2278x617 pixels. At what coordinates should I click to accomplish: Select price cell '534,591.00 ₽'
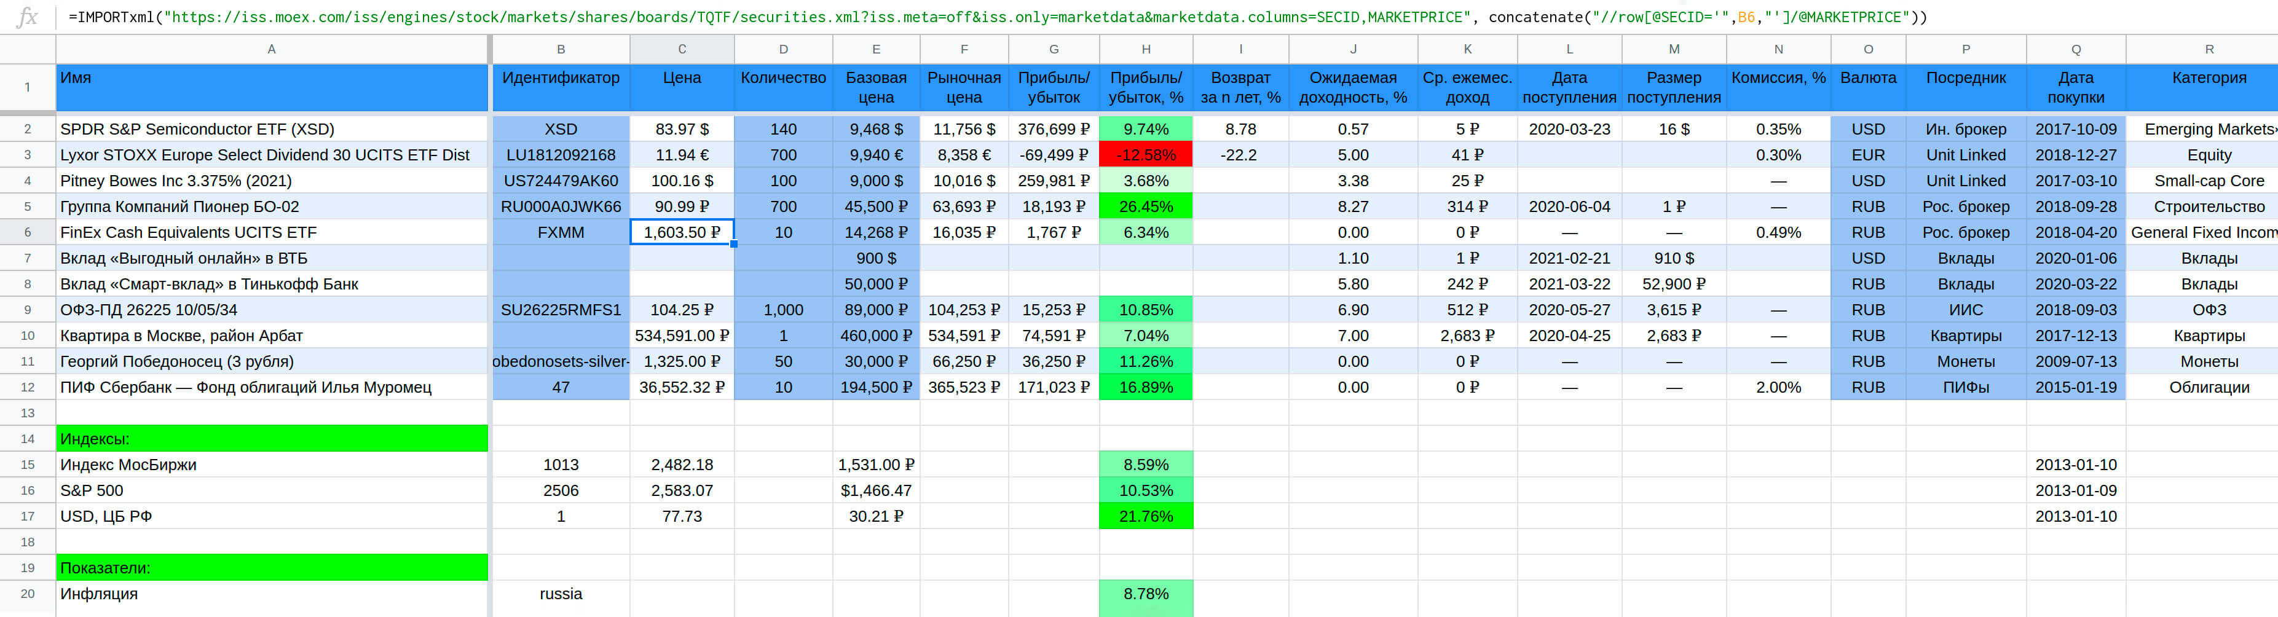pos(682,336)
